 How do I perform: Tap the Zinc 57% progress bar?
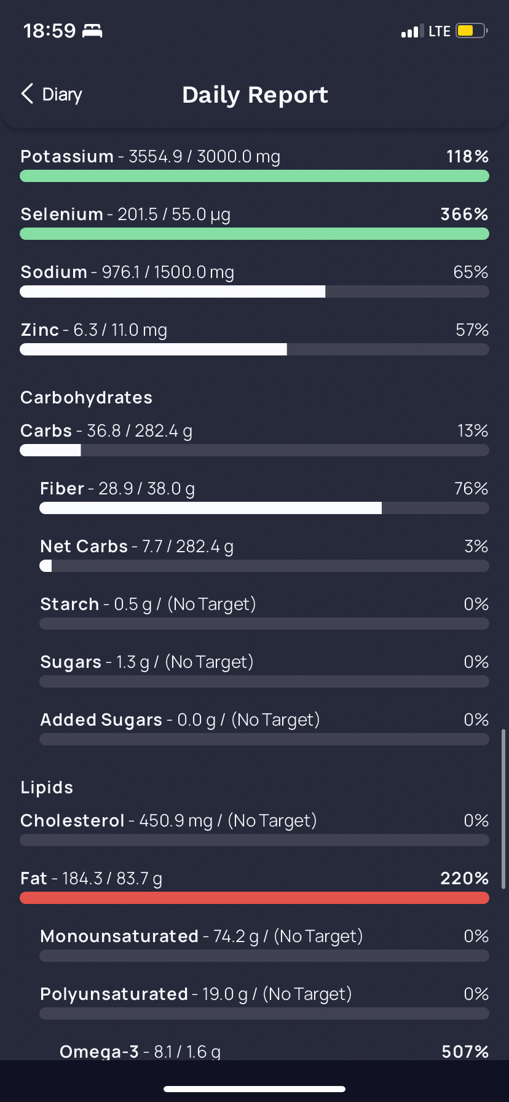click(254, 349)
